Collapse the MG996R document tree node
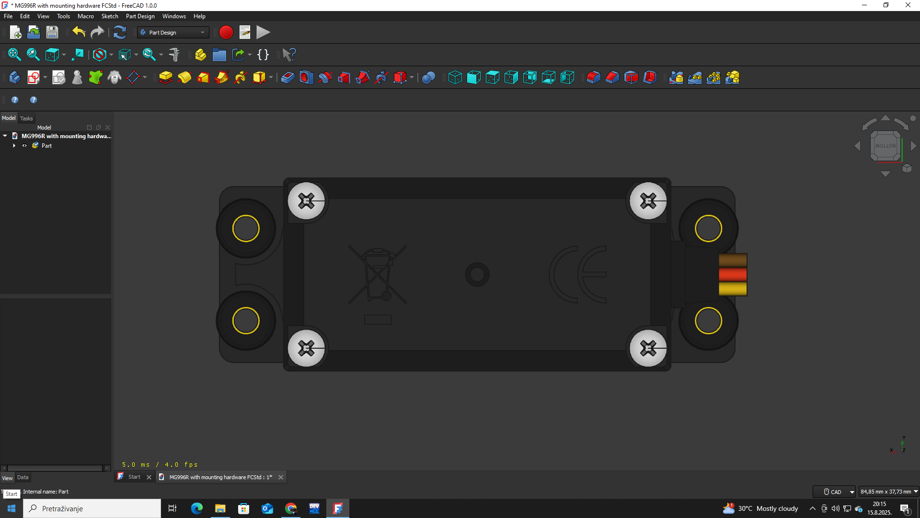 (5, 136)
